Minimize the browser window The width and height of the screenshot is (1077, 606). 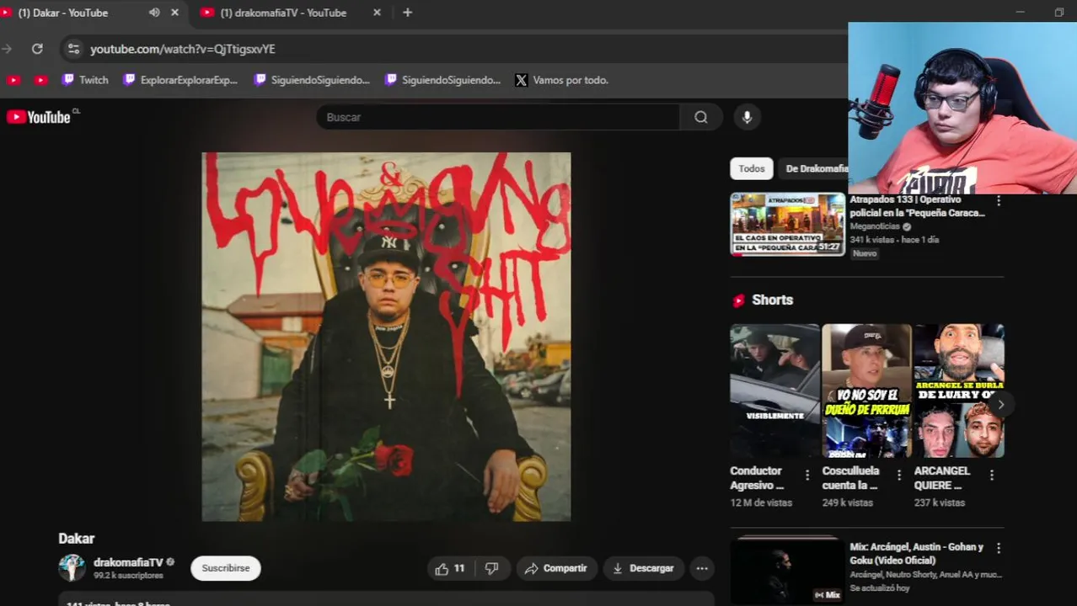pos(1020,12)
